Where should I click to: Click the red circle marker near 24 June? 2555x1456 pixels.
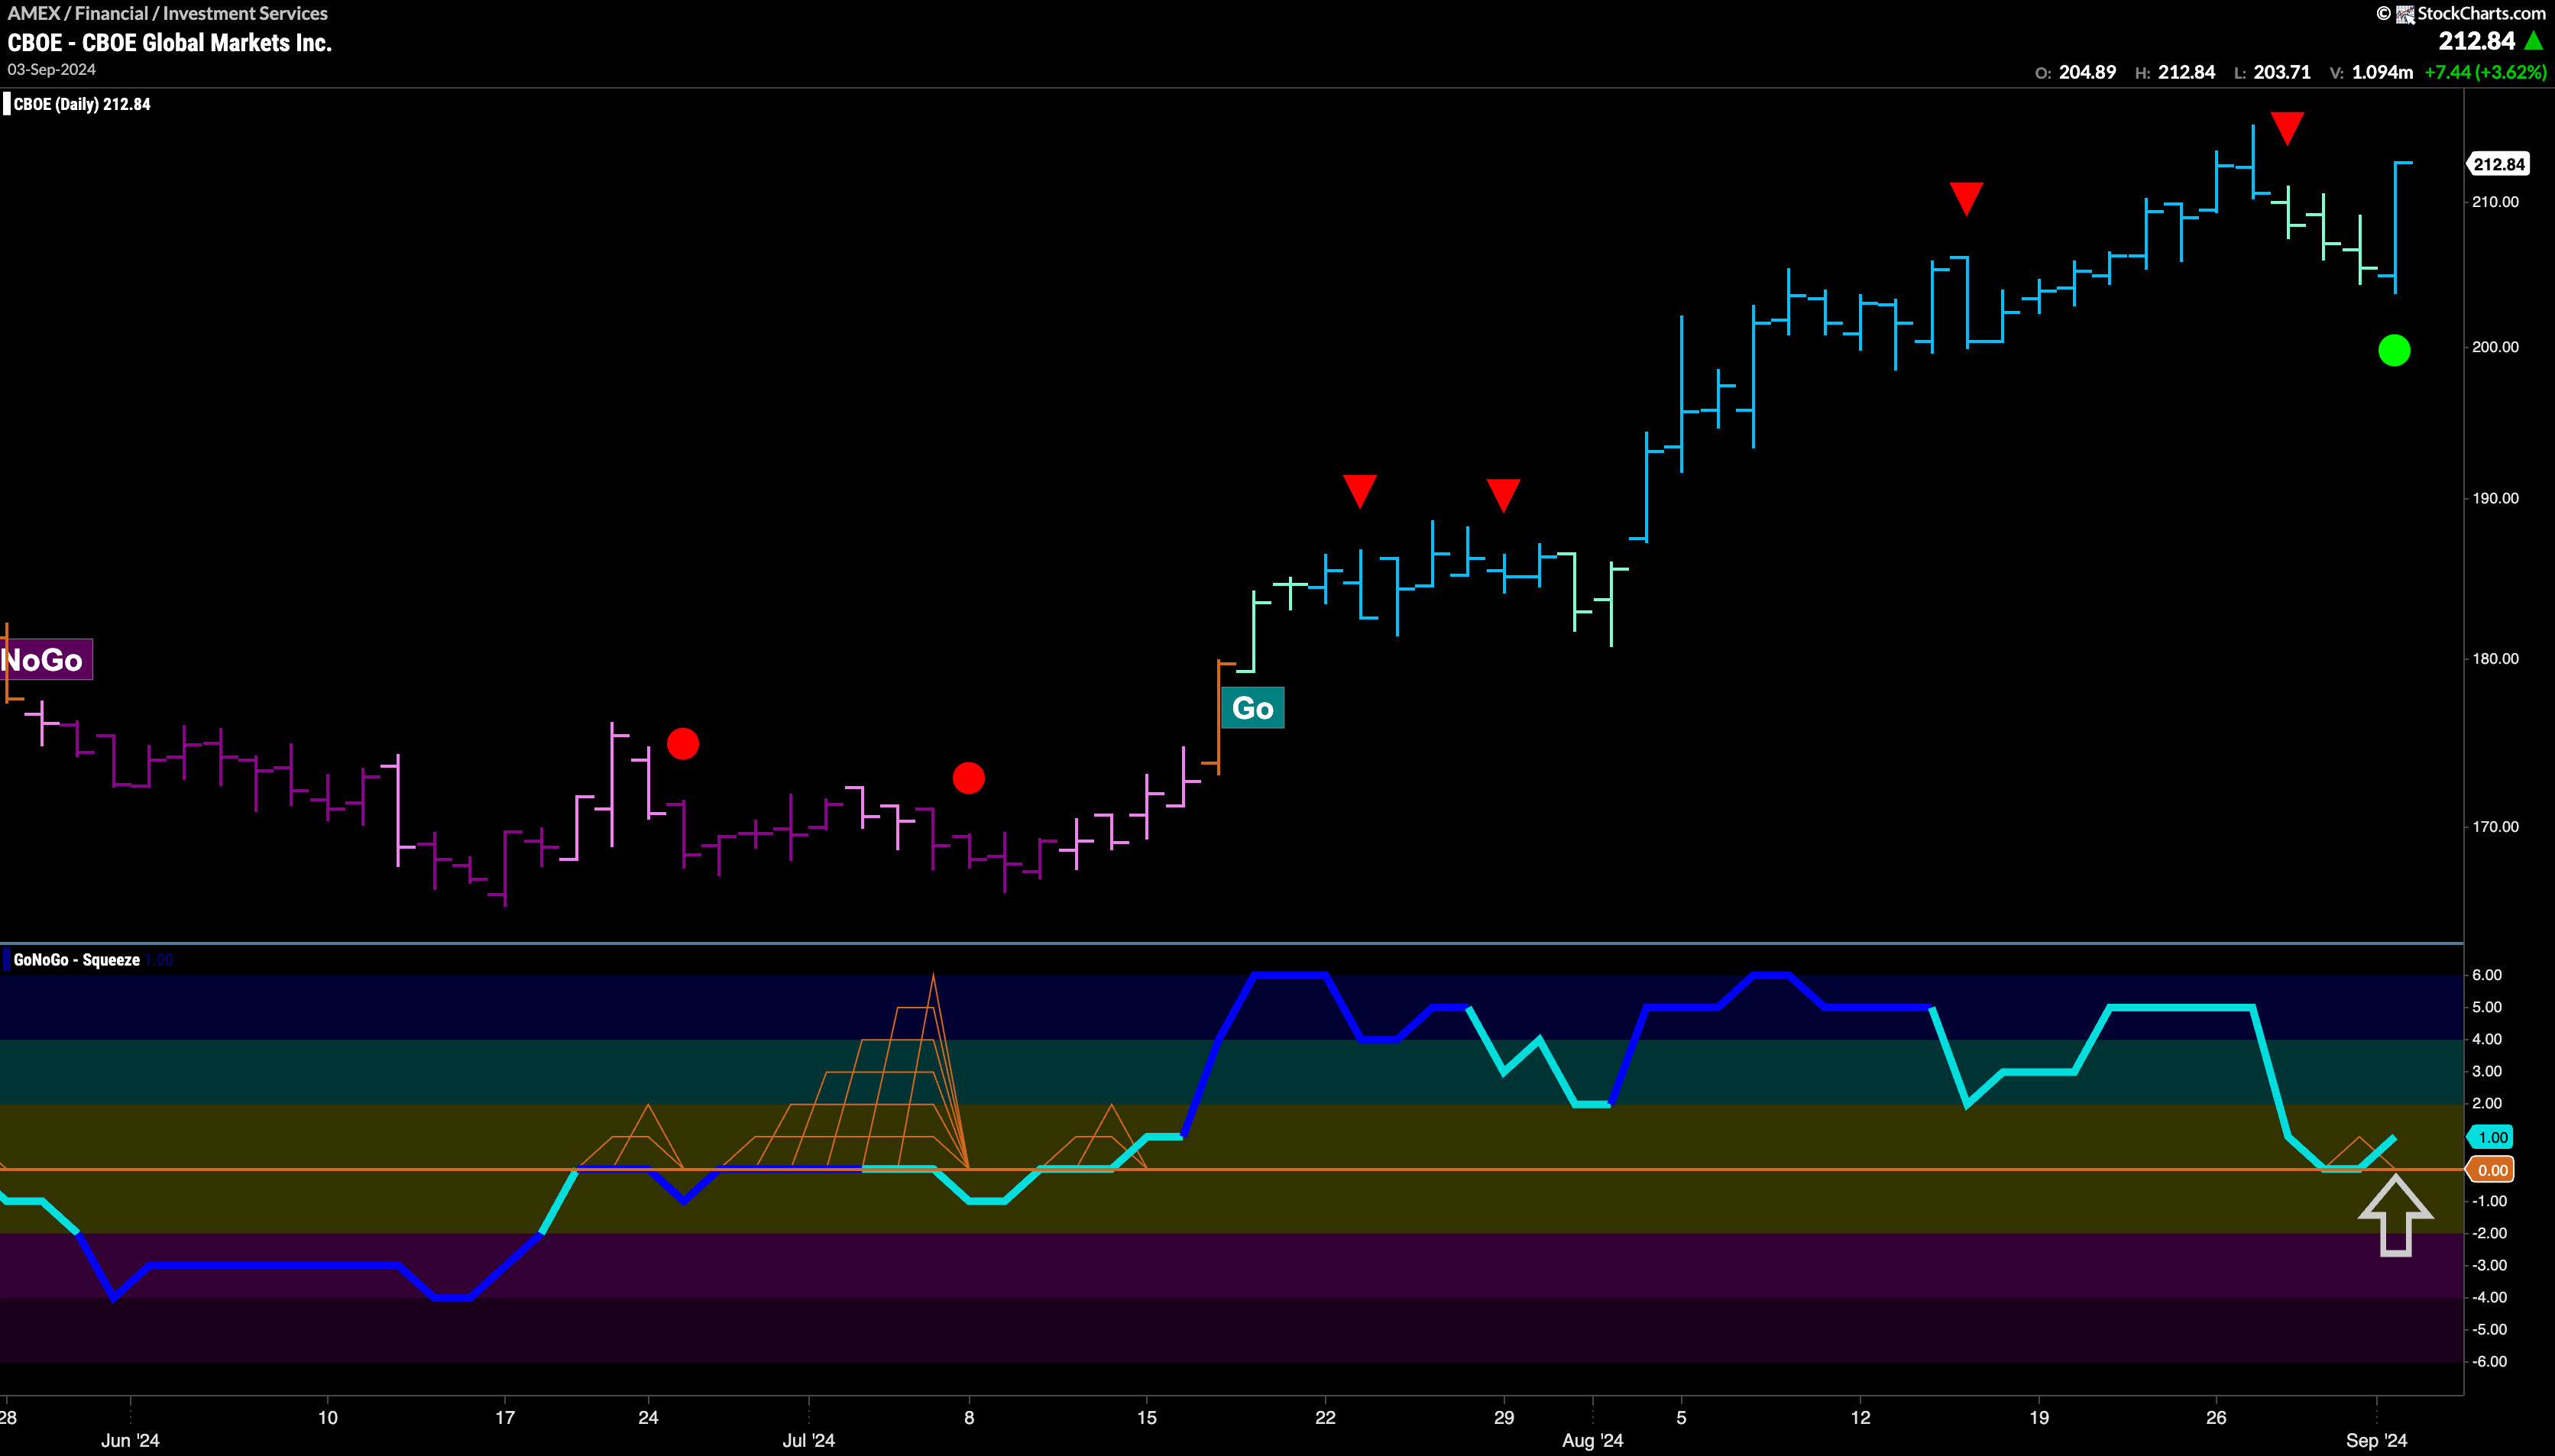[683, 744]
